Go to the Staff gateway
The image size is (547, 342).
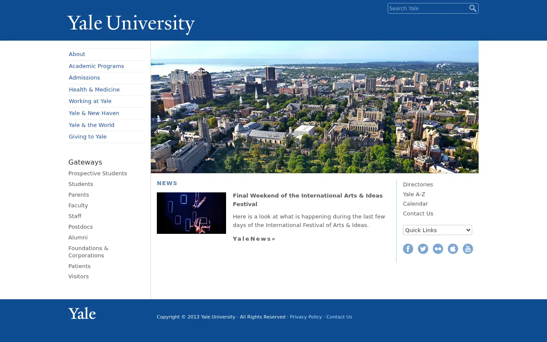point(75,216)
